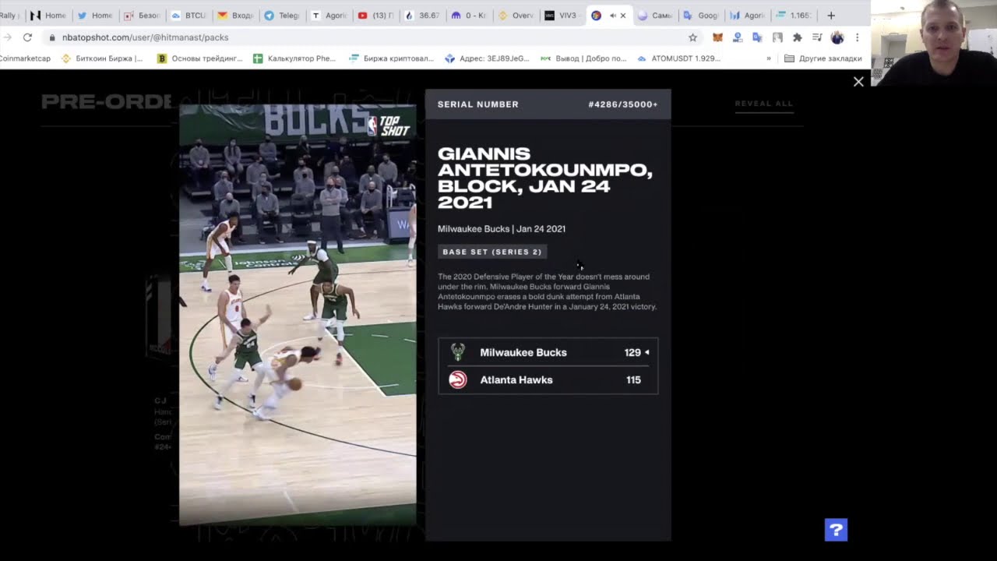Click the Google Translate extension icon
Screen dimensions: 997x561
pyautogui.click(x=757, y=37)
